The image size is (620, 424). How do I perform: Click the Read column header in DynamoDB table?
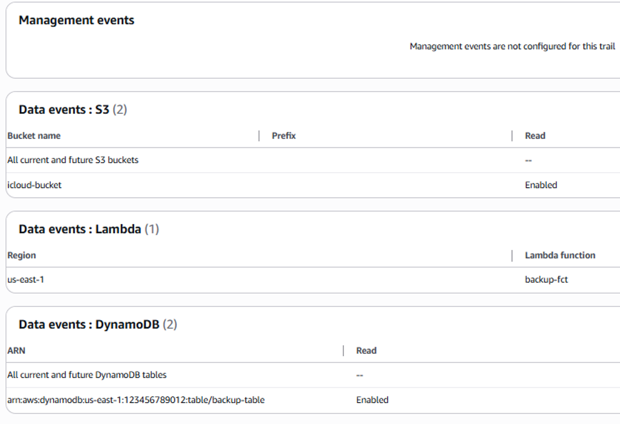pyautogui.click(x=366, y=351)
